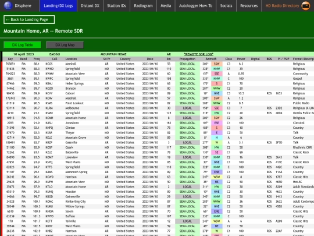The image size is (314, 236).
Task: Click the Date column header
Action: [150, 59]
